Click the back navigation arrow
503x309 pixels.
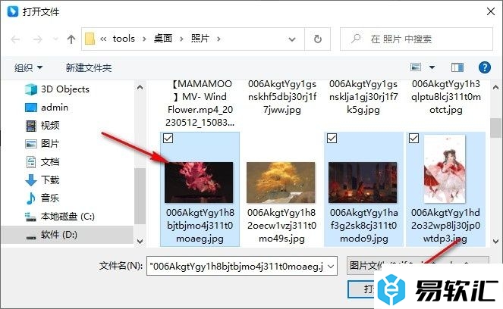15,39
